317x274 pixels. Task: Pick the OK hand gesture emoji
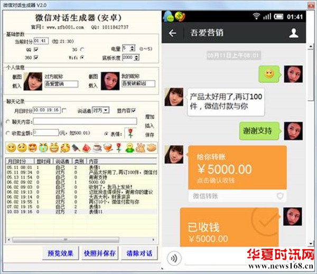click(x=141, y=148)
